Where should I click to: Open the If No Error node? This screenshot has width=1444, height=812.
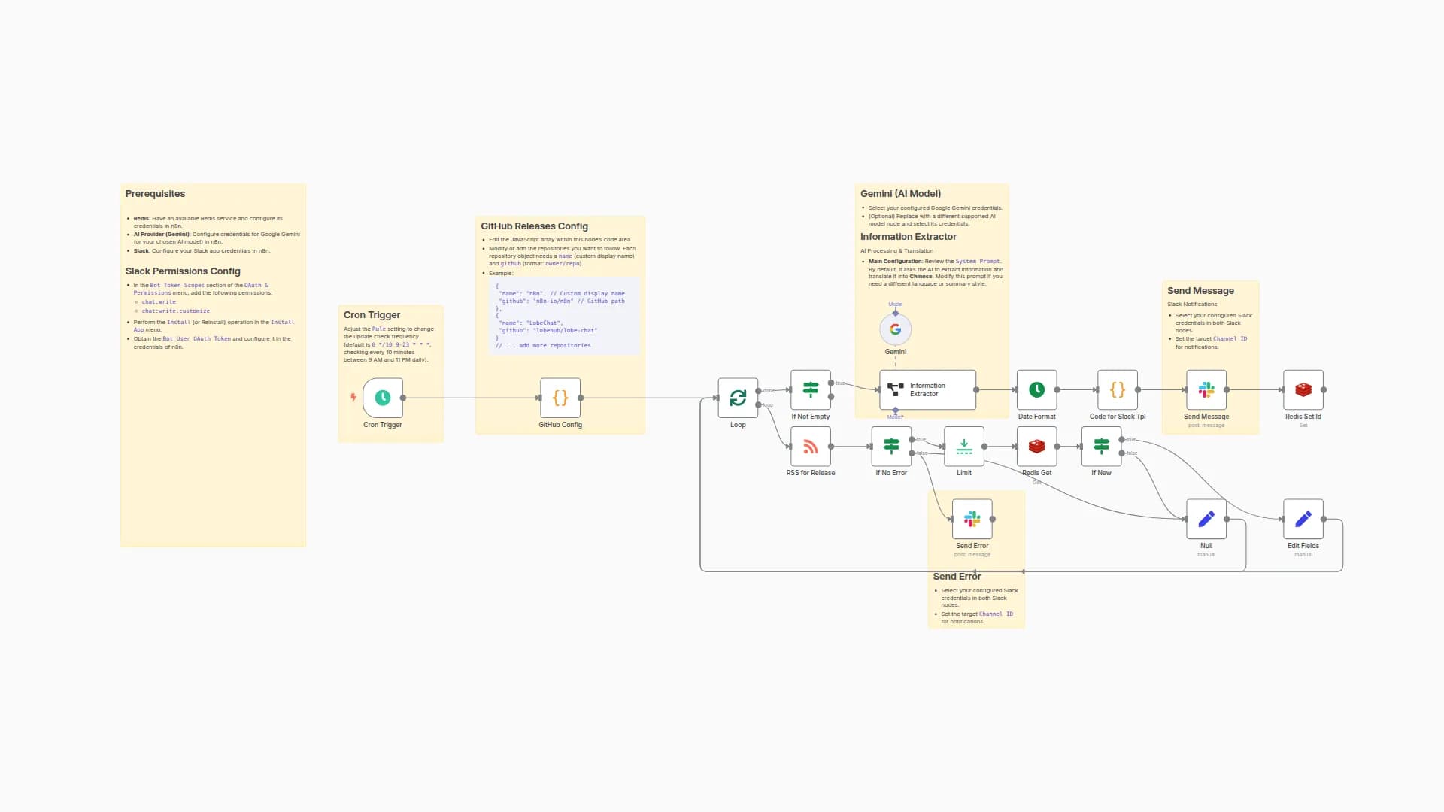[891, 447]
